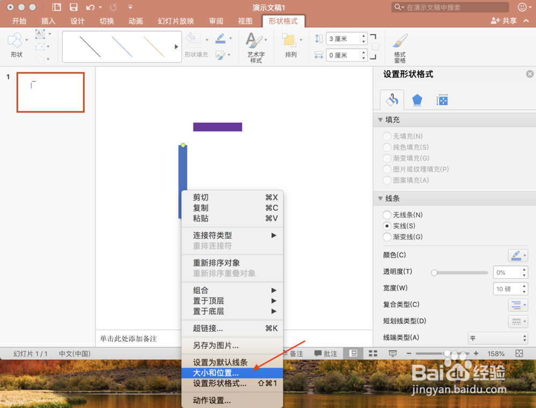Open the Format Pane brush icon
Image resolution: width=536 pixels, height=408 pixels.
click(x=400, y=41)
